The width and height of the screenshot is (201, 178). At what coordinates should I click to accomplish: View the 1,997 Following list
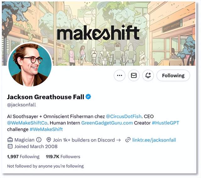pos(23,156)
